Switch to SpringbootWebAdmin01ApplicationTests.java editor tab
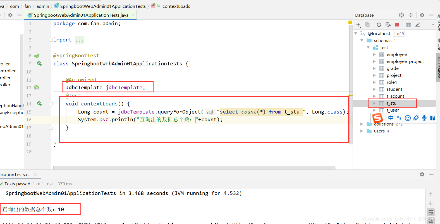The height and width of the screenshot is (224, 440). click(81, 15)
